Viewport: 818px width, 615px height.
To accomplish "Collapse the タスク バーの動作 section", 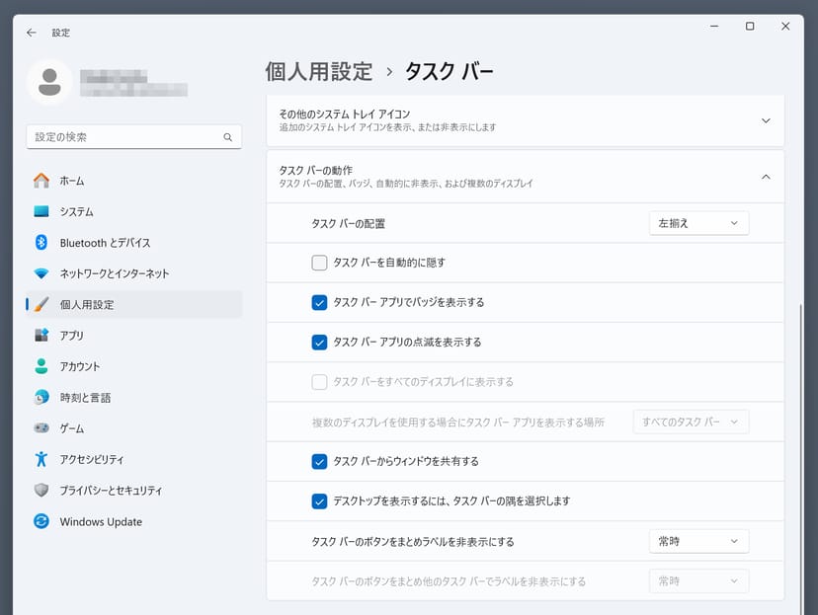I will (x=765, y=177).
